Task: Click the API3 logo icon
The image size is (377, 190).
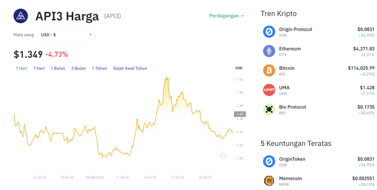Action: click(21, 15)
